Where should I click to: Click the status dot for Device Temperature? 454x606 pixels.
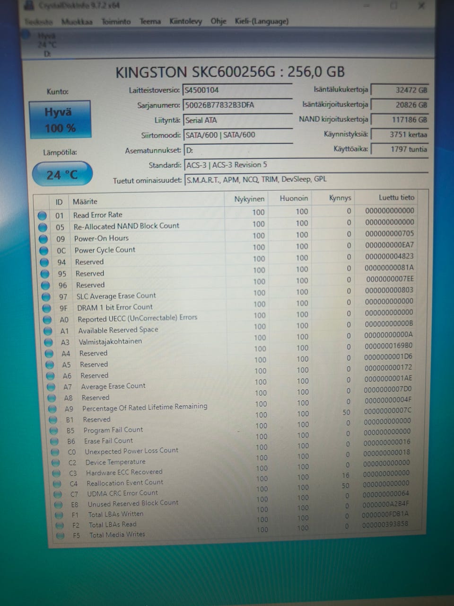point(56,463)
